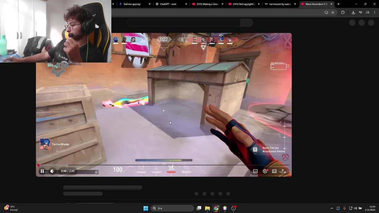This screenshot has width=379, height=213.
Task: Close the harinezumi by waera tab
Action: point(295,4)
